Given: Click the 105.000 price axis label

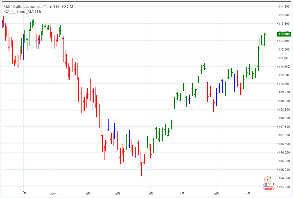Looking at the screenshot, I should (284, 170).
